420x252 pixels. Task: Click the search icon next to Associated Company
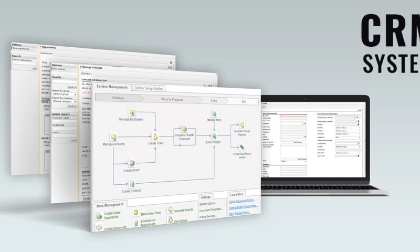point(358,118)
